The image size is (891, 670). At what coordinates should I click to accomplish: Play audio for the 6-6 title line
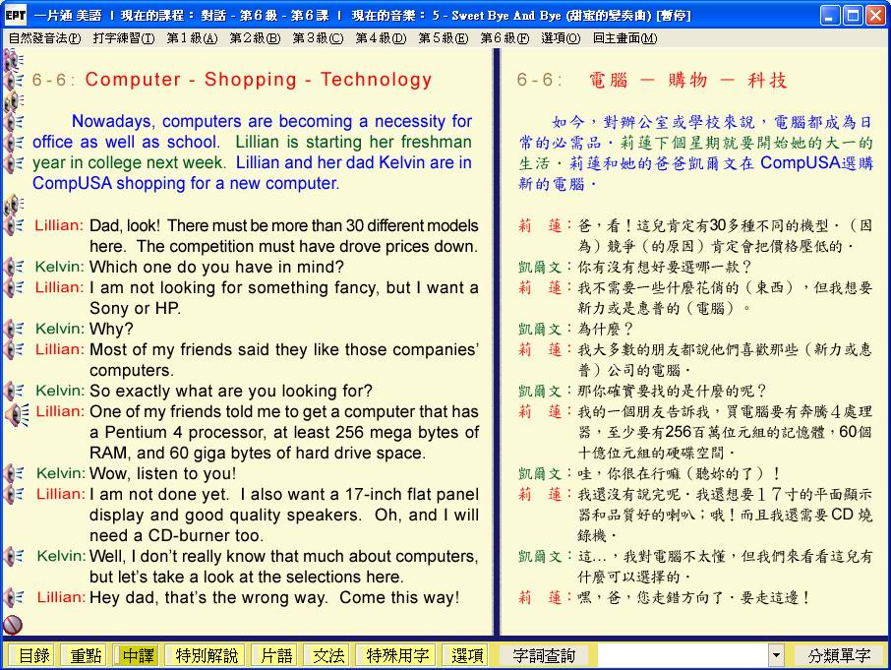pyautogui.click(x=14, y=81)
